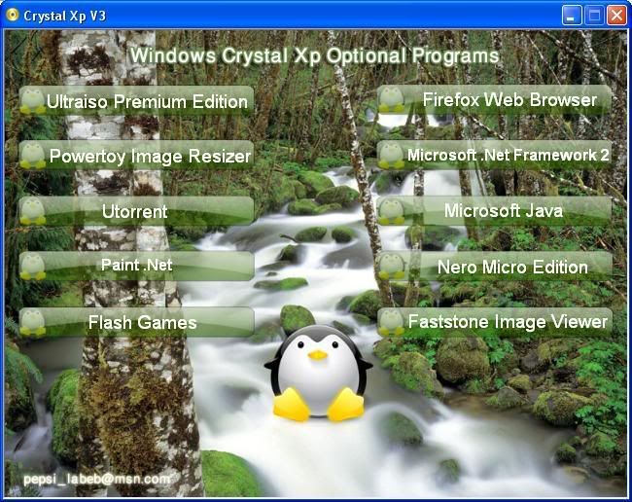
Task: Minimize the Crystal Xp V3 window
Action: point(572,16)
